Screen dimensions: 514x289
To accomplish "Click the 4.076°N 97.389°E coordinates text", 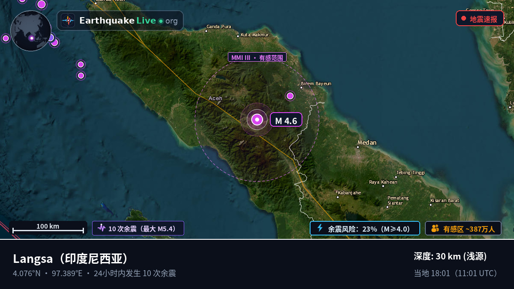I will [48, 273].
